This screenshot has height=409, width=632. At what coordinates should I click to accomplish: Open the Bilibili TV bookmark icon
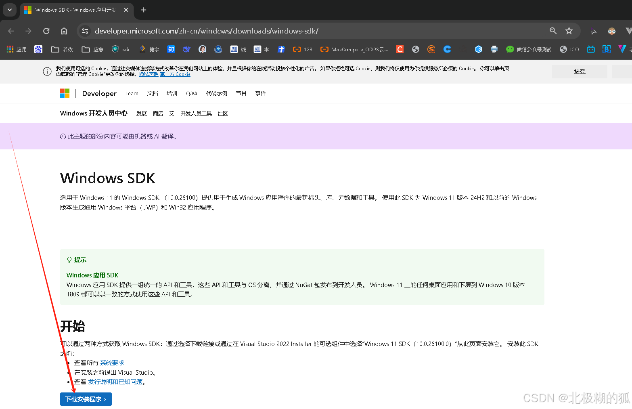[x=591, y=49]
